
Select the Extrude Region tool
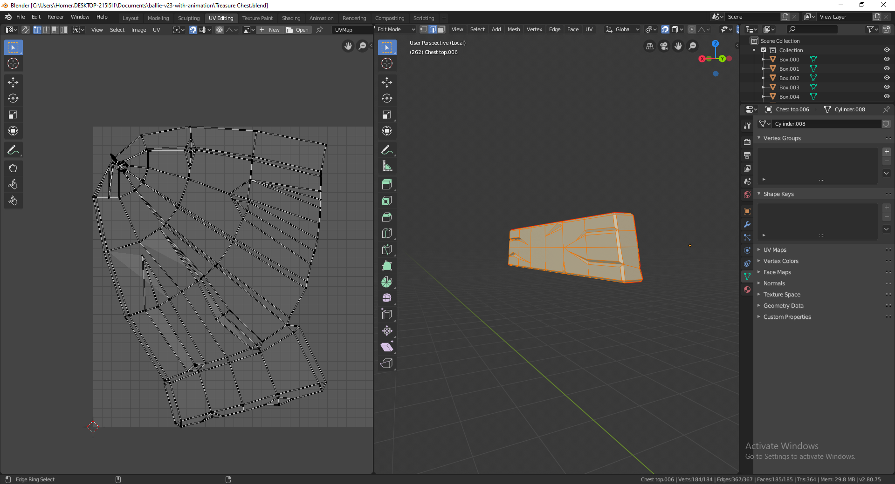point(386,184)
